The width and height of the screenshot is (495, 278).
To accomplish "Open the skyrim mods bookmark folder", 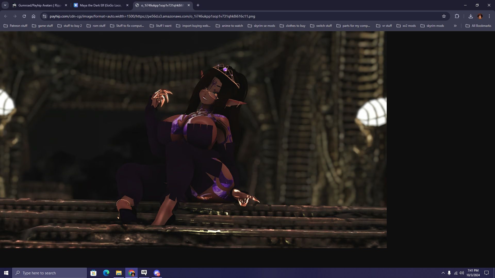I will point(432,26).
